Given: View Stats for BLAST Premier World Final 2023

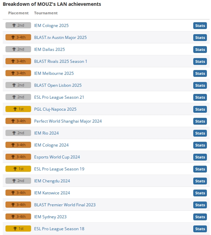Looking at the screenshot, I should [x=200, y=205].
